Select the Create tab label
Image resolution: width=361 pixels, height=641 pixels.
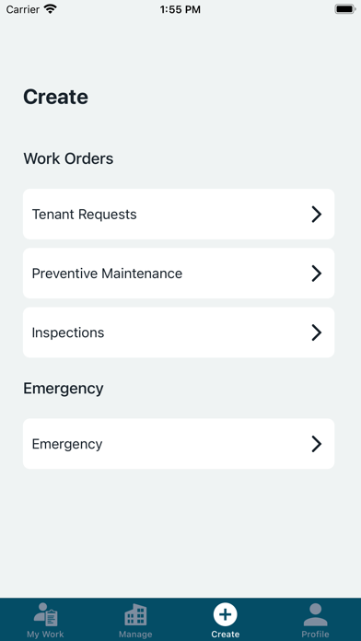click(x=226, y=635)
